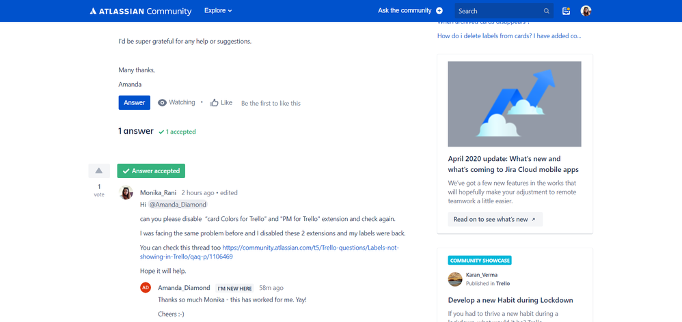Open the Trello link under Published in

pos(503,283)
